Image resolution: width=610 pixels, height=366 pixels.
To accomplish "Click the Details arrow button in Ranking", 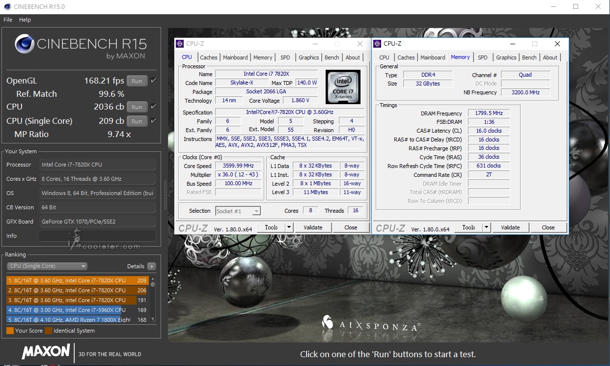I will click(152, 266).
